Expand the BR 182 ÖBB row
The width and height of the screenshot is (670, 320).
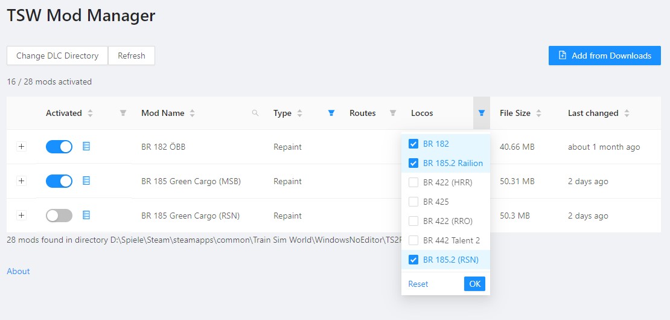point(22,147)
